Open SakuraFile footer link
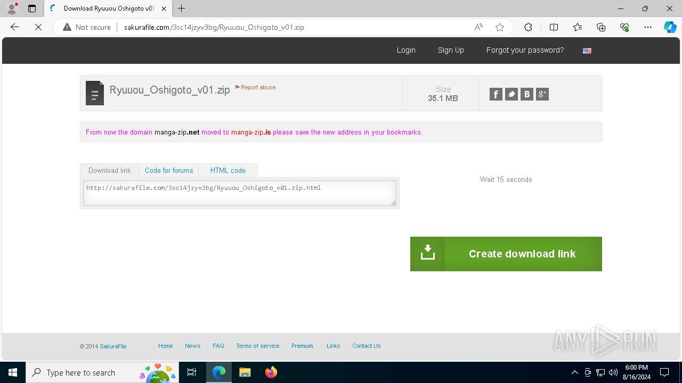The width and height of the screenshot is (682, 383). point(113,346)
